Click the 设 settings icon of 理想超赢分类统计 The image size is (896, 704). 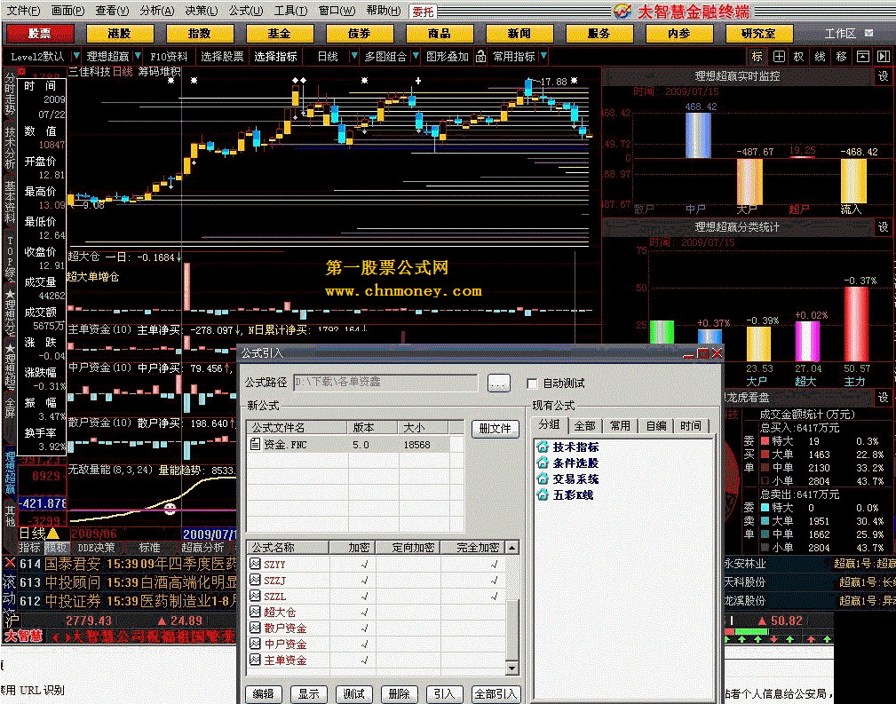[x=883, y=227]
